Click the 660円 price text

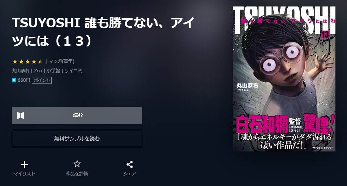click(24, 80)
